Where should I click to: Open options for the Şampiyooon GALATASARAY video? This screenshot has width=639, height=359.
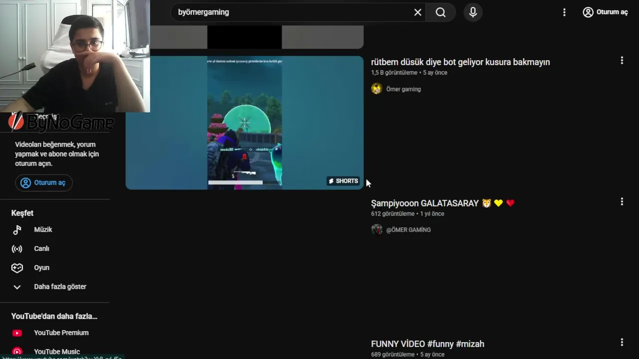coord(622,201)
